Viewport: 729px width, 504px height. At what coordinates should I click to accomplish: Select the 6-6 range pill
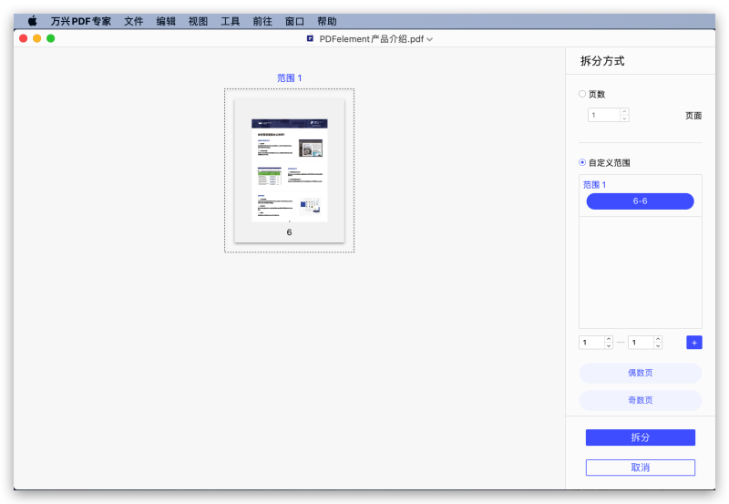[641, 201]
